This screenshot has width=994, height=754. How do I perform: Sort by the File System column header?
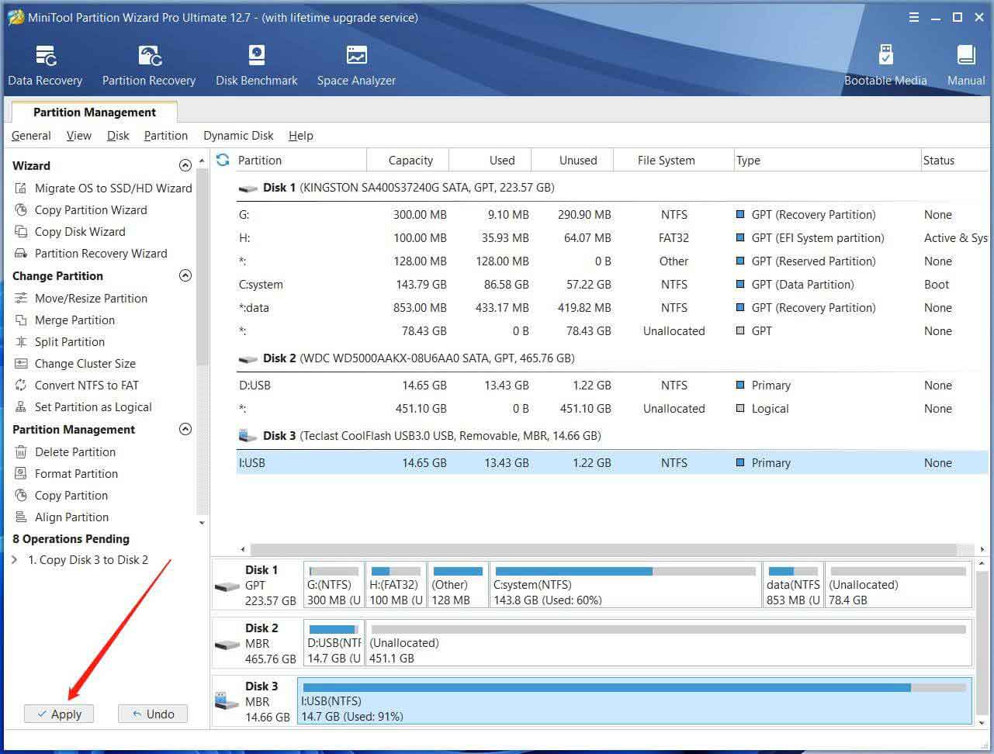(x=674, y=160)
